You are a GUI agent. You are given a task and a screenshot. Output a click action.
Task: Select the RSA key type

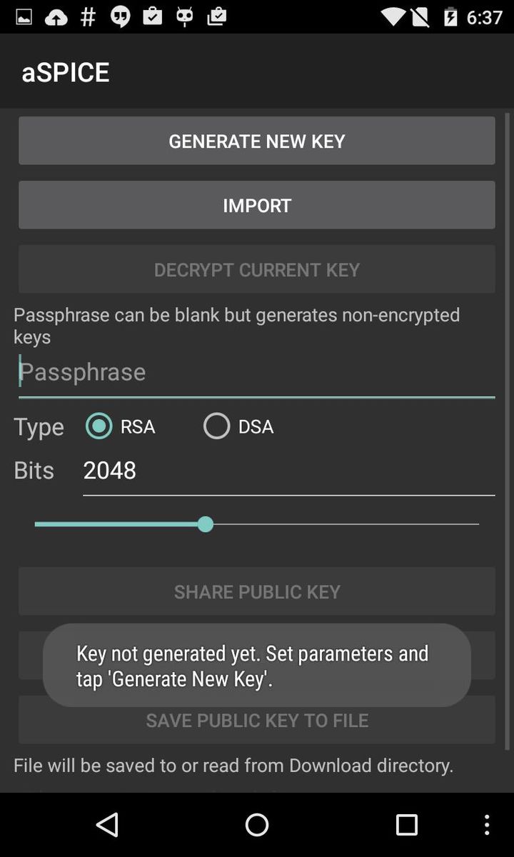tap(100, 426)
